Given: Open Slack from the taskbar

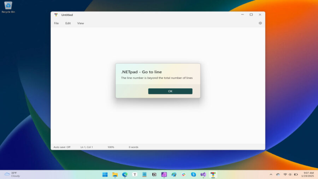Looking at the screenshot, I should pos(184,174).
